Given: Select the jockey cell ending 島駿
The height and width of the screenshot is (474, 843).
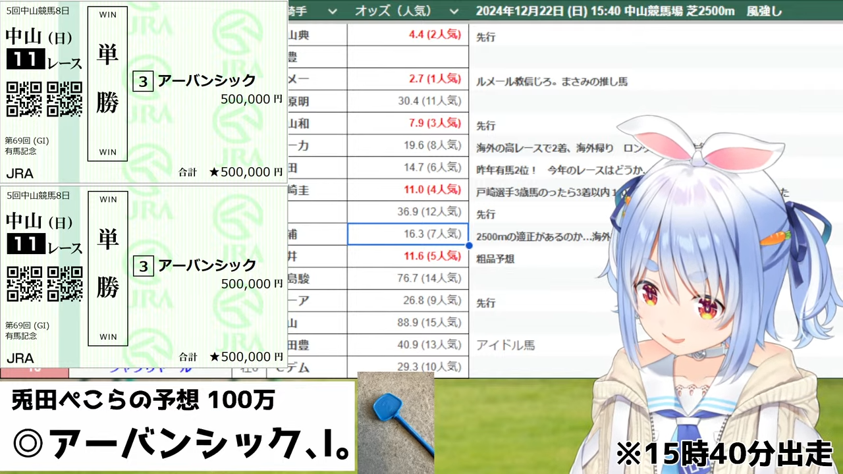Looking at the screenshot, I should click(x=317, y=278).
